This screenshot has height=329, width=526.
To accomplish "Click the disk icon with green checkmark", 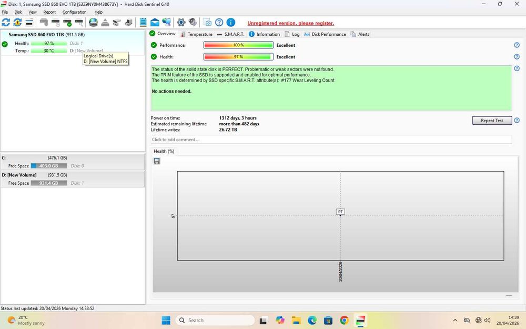I will point(67,23).
